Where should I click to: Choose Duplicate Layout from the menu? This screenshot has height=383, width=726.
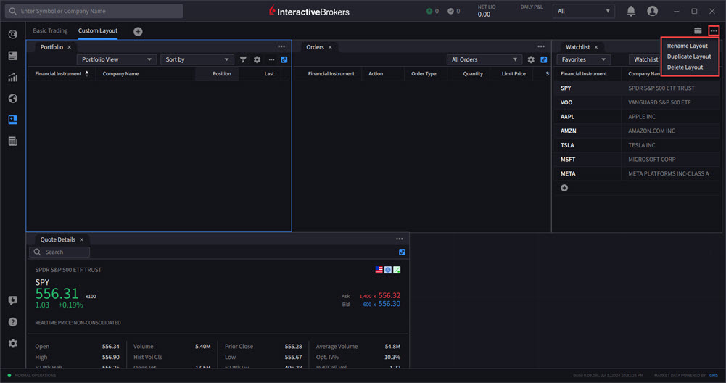689,57
